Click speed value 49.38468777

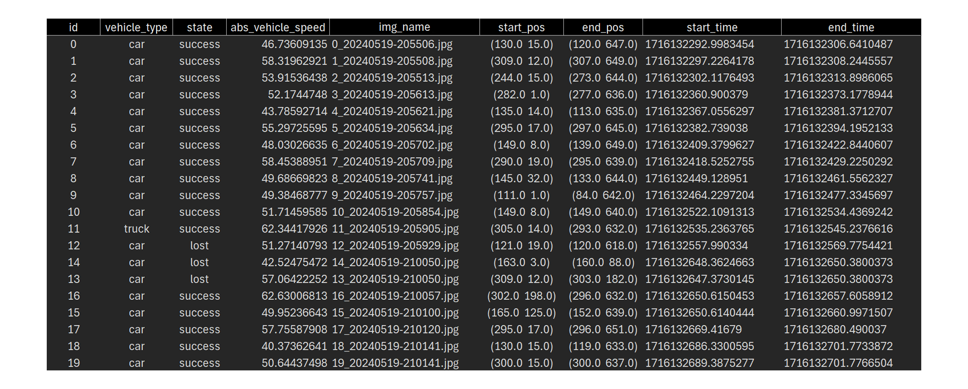point(294,195)
